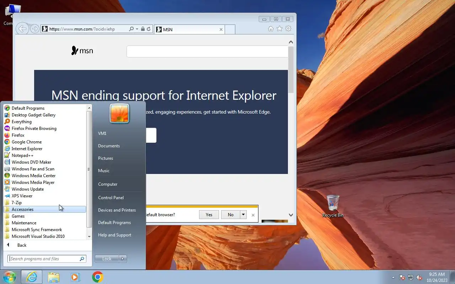Screen dimensions: 455x284
Task: Expand the 7-Zip folder
Action: pos(45,203)
